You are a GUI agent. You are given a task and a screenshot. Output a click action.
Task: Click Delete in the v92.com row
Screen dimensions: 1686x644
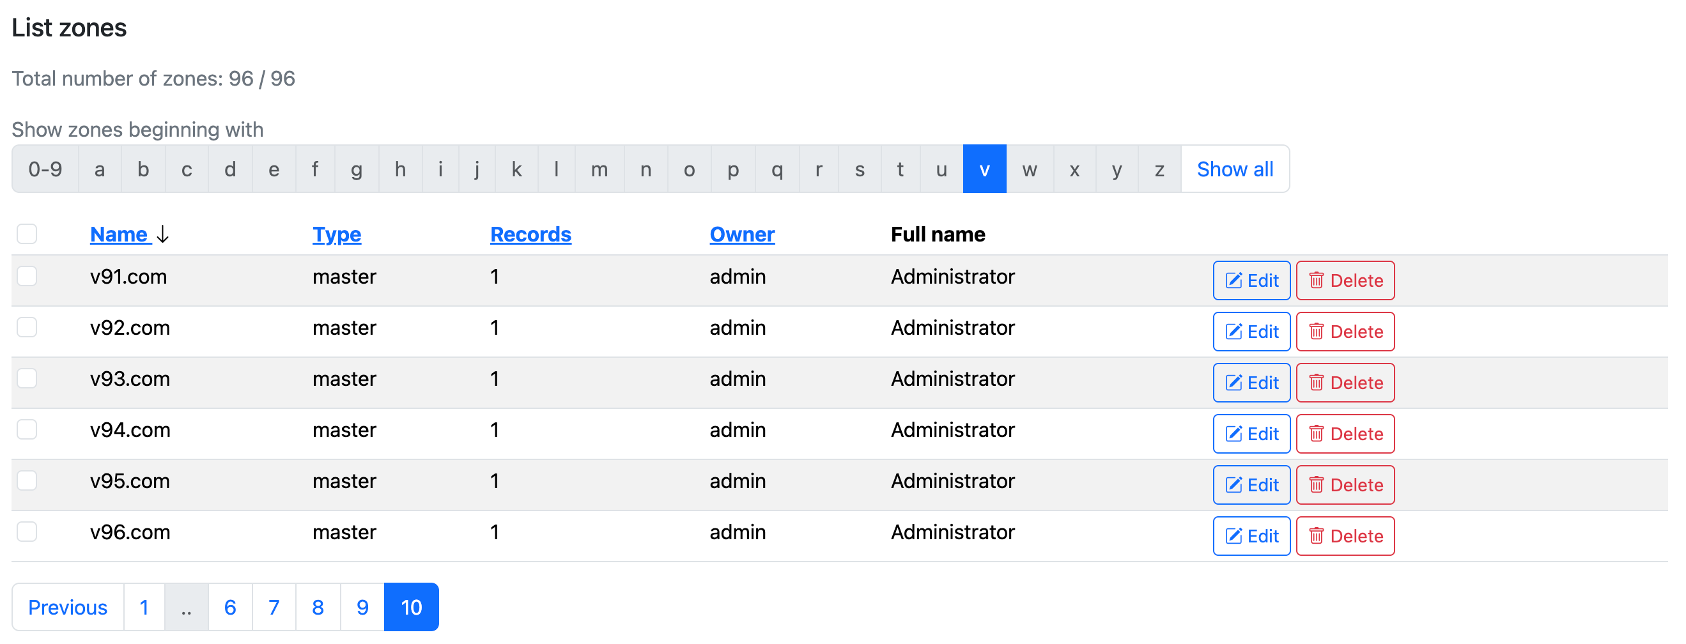coord(1345,331)
